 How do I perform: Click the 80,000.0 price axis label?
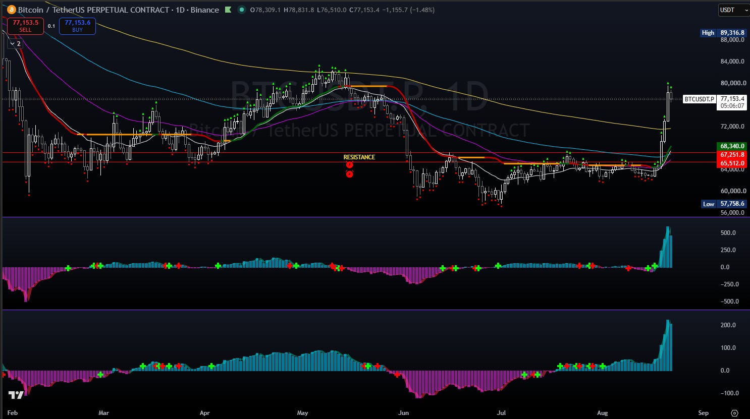733,83
